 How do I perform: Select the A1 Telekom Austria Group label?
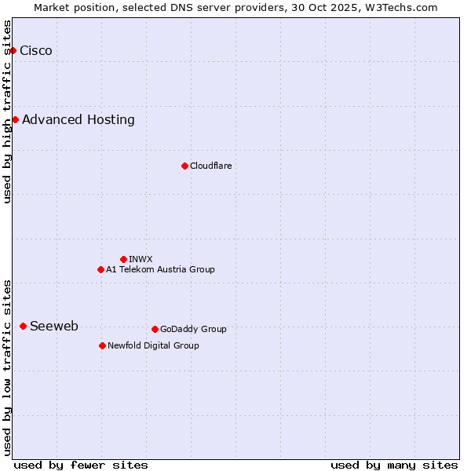[x=160, y=270]
